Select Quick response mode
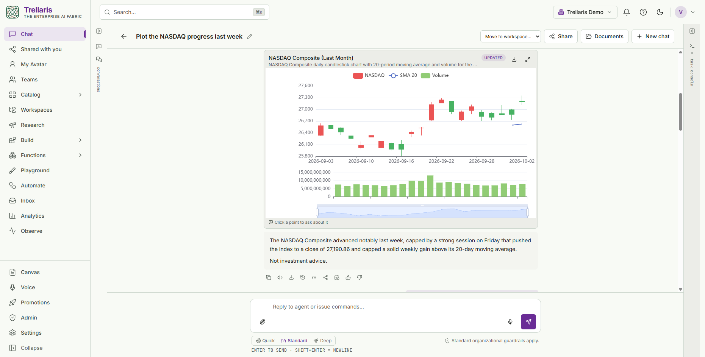 (x=265, y=341)
